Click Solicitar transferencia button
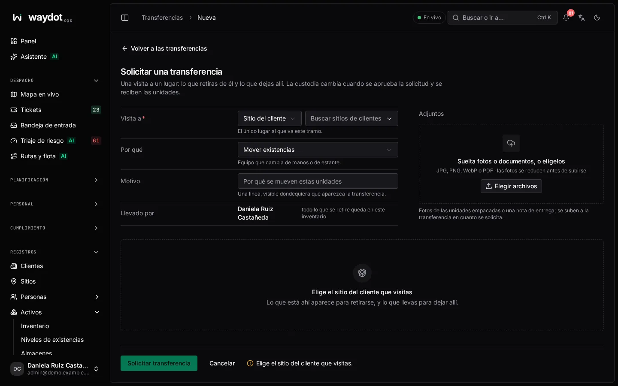Viewport: 618px width, 386px height. [x=159, y=363]
